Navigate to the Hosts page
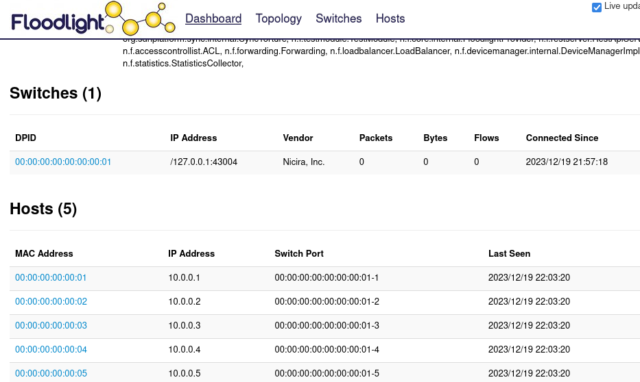The height and width of the screenshot is (382, 640). [390, 18]
